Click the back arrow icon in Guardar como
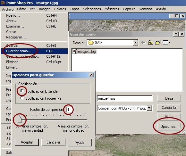This screenshot has width=186, height=156. point(143,43)
